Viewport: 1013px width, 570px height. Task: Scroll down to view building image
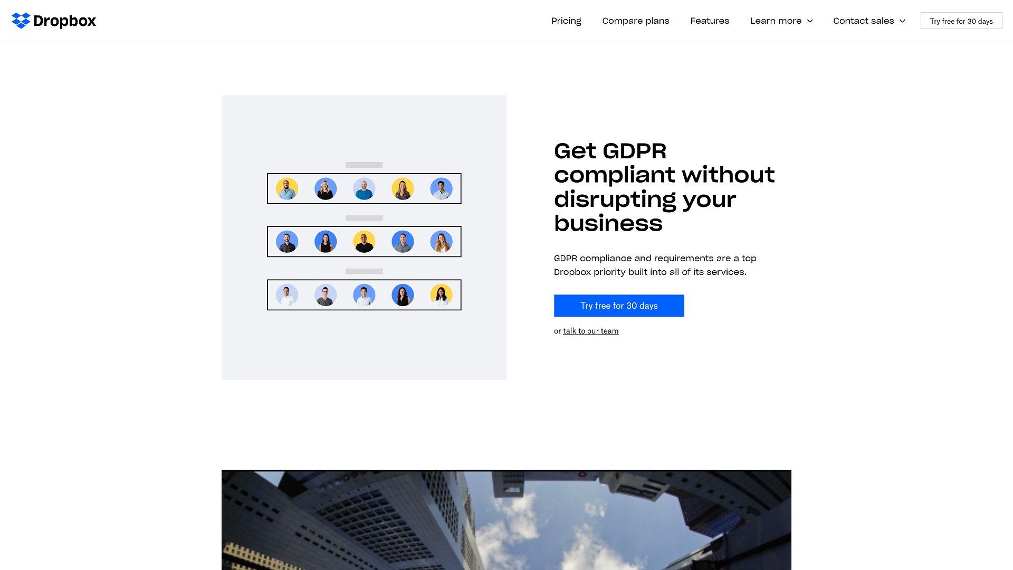(506, 520)
